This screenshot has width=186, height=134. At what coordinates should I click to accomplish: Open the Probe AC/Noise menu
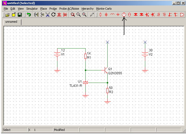[69, 9]
